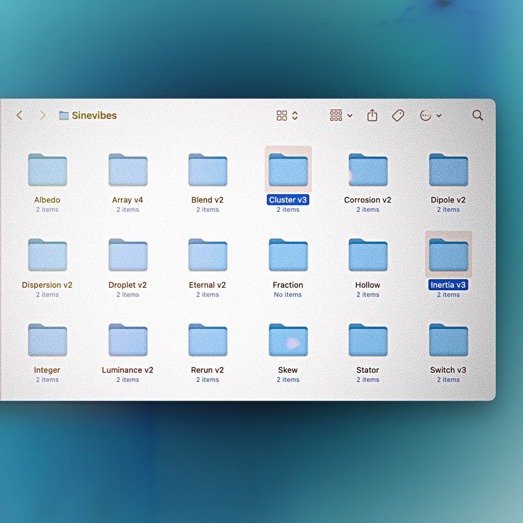Select the Luminance v2 folder icon
523x523 pixels.
click(x=128, y=340)
